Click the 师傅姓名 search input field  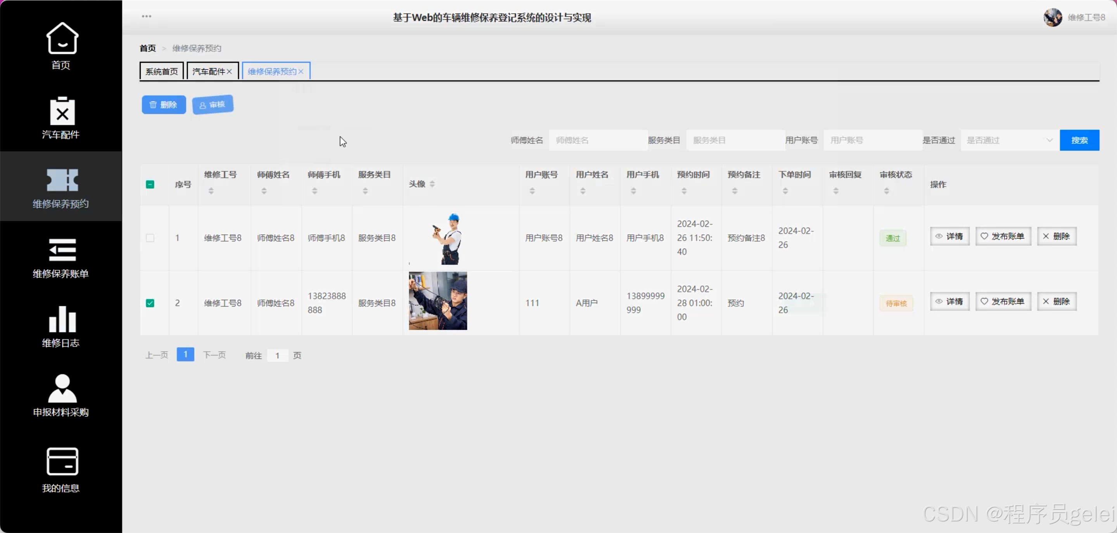tap(598, 140)
